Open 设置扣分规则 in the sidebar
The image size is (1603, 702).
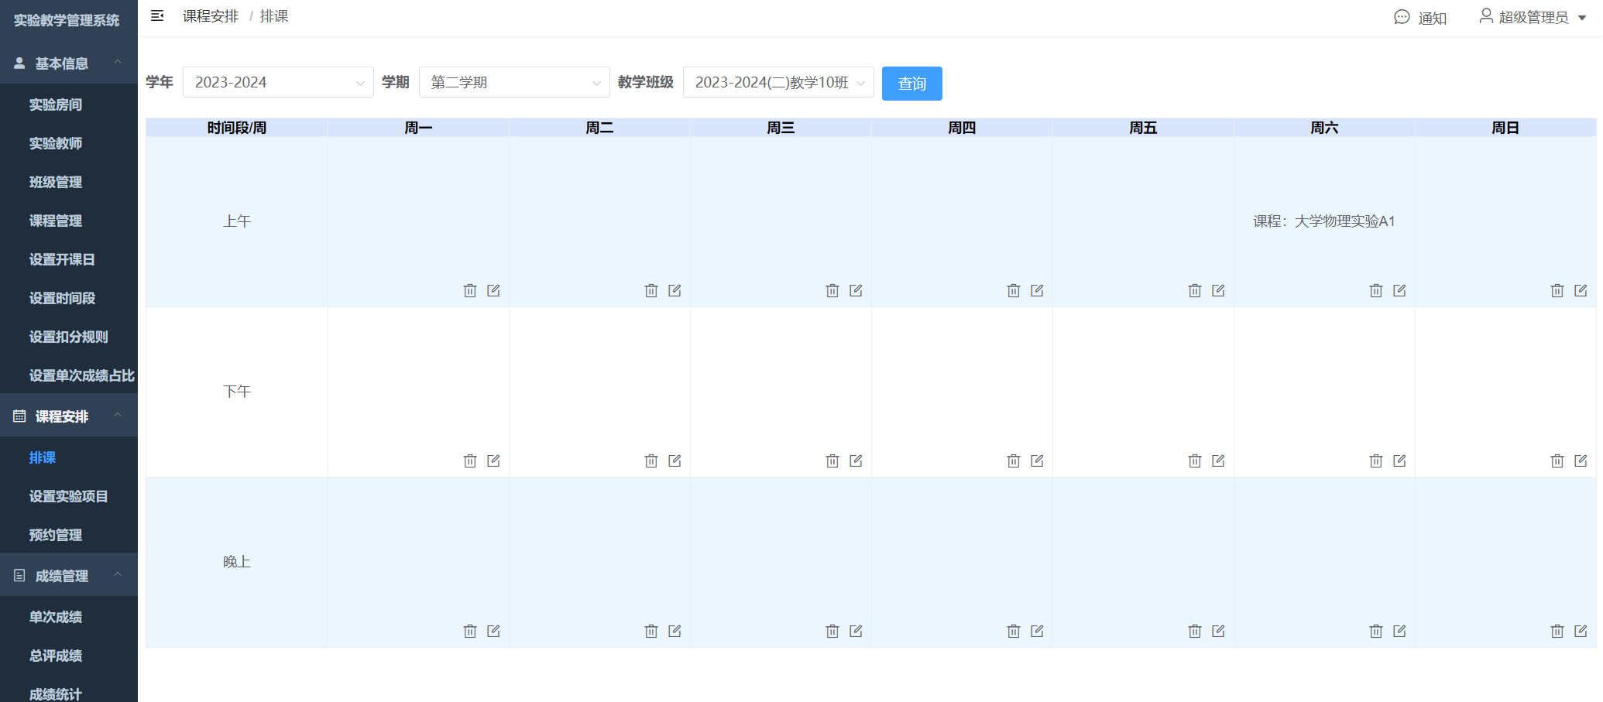tap(69, 337)
